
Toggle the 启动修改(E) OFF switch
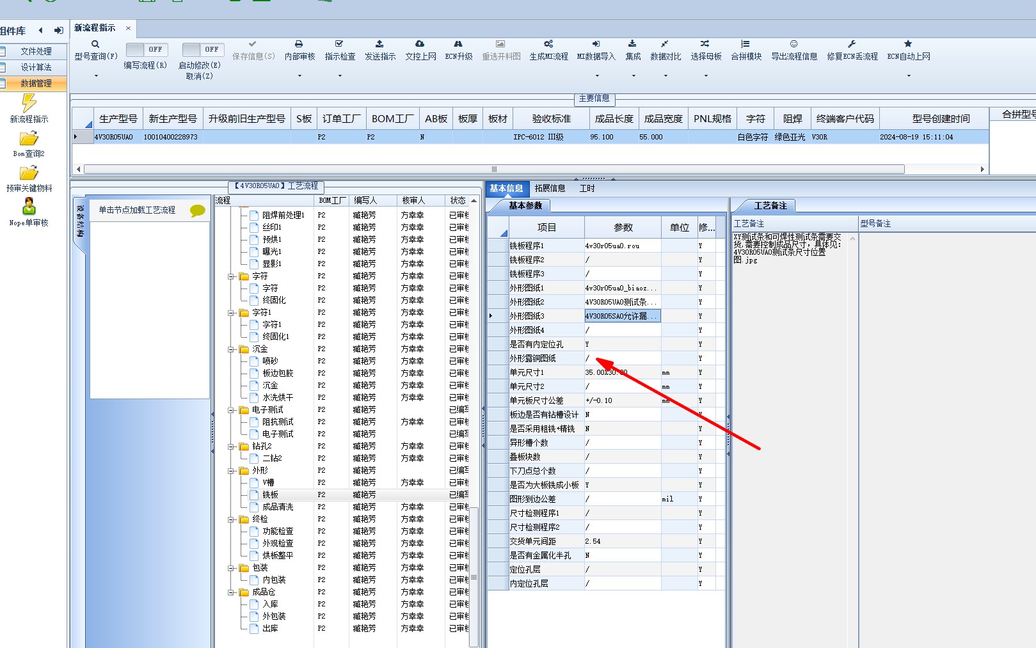(203, 49)
